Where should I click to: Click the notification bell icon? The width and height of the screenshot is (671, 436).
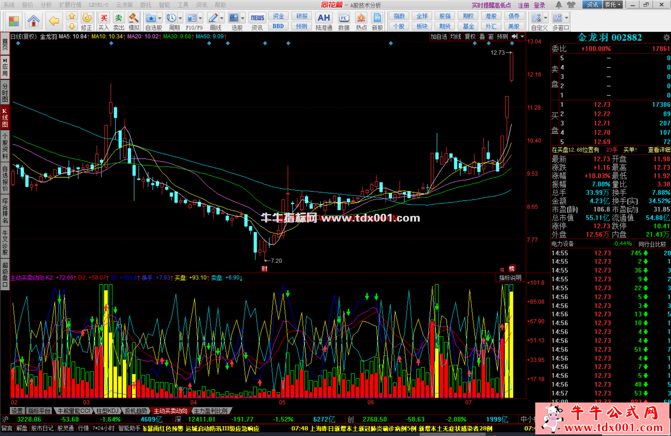559,5
